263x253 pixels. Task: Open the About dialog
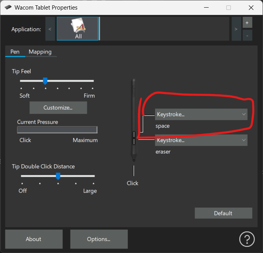(x=34, y=239)
